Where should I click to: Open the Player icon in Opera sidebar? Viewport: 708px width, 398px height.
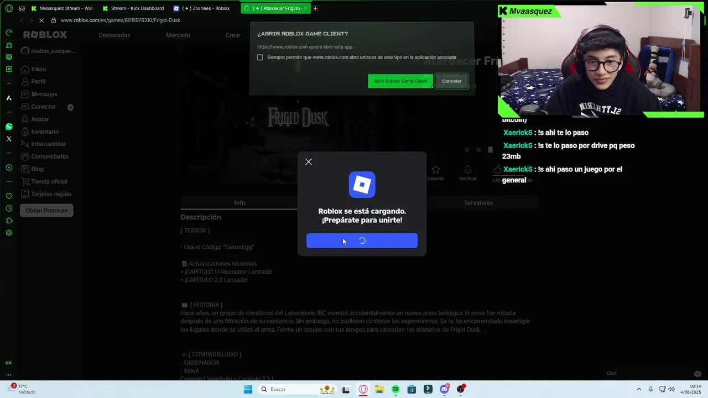[9, 167]
